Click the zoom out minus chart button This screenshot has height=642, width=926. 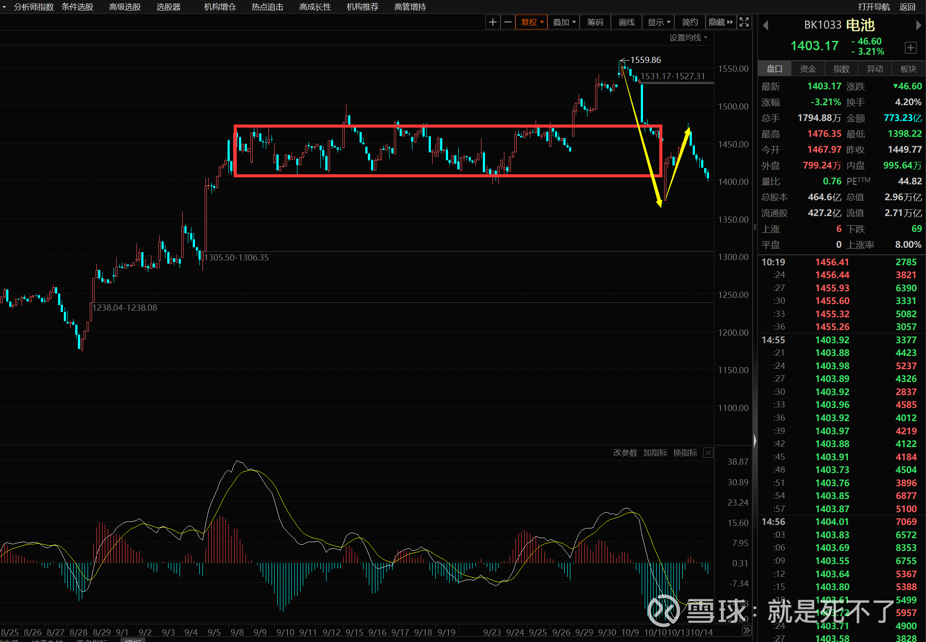pyautogui.click(x=508, y=22)
